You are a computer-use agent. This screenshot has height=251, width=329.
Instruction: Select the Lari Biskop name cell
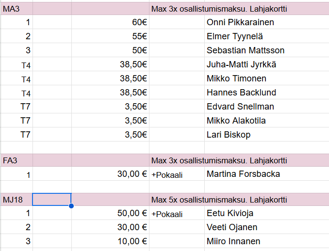pos(229,135)
